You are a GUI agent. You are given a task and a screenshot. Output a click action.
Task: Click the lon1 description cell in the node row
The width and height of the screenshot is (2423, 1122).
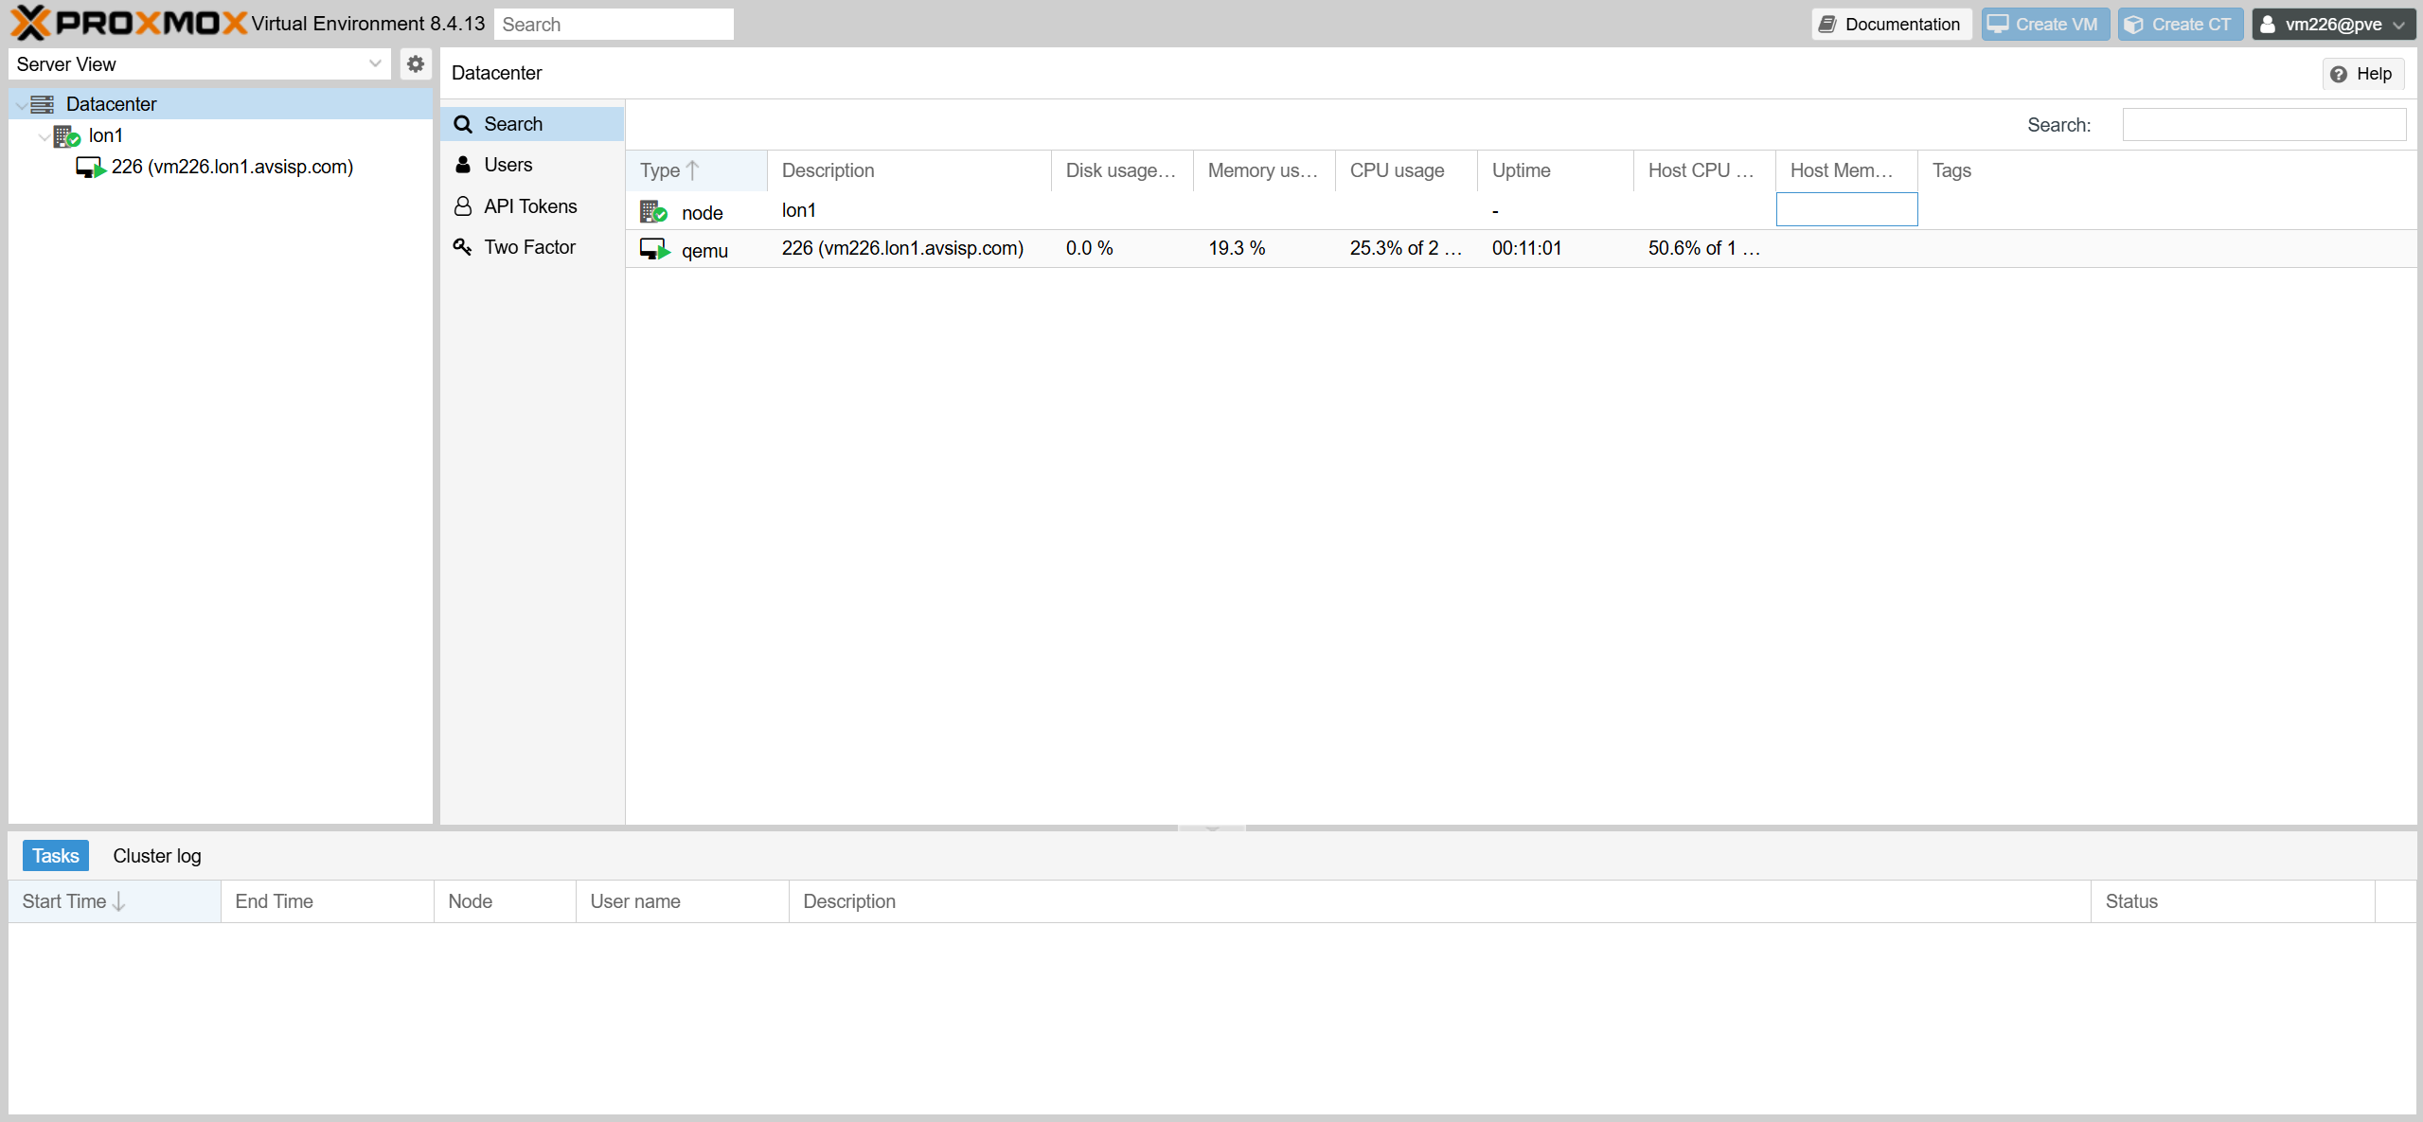[x=909, y=210]
